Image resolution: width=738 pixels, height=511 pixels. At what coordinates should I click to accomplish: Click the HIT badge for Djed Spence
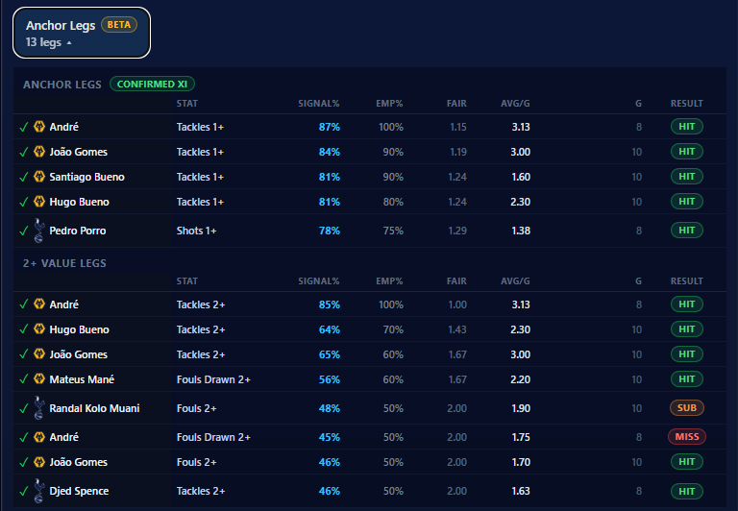click(687, 491)
